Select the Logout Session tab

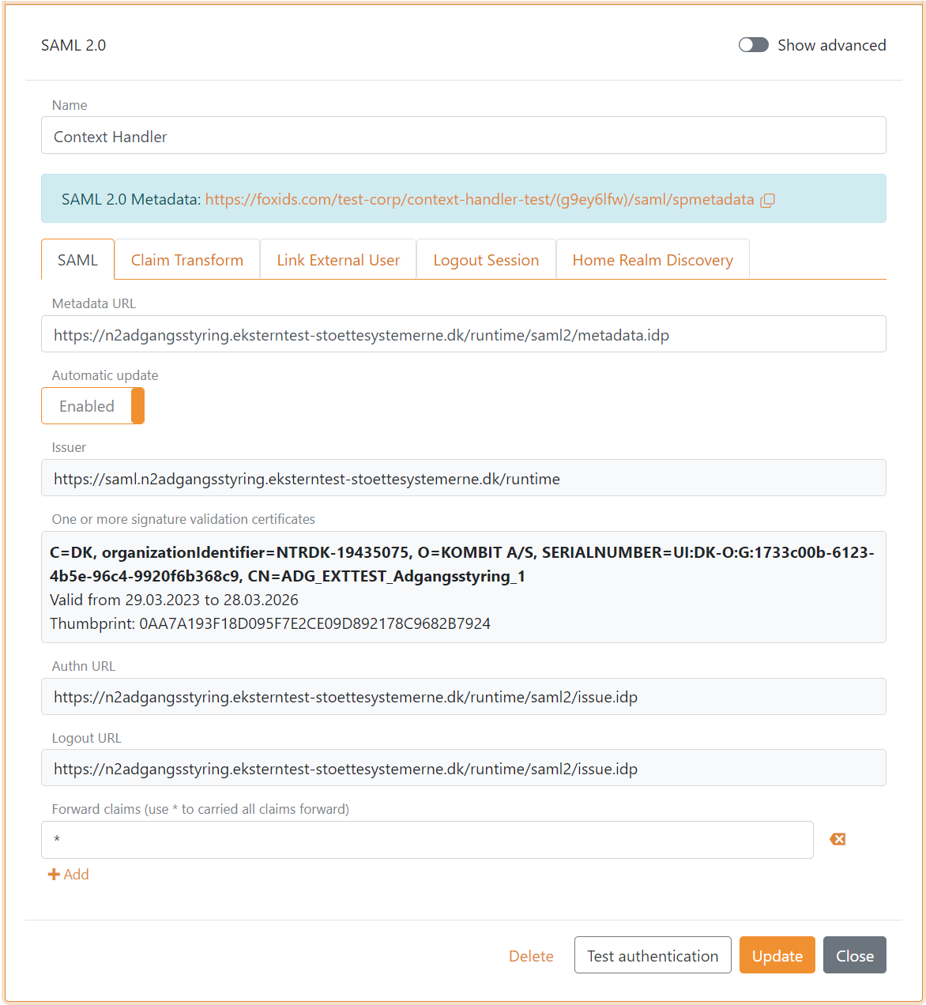click(x=485, y=259)
